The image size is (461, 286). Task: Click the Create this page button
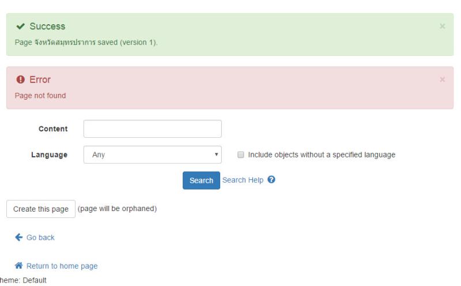[41, 209]
